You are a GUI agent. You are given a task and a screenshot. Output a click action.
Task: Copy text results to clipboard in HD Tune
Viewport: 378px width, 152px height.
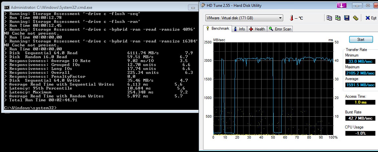point(329,18)
